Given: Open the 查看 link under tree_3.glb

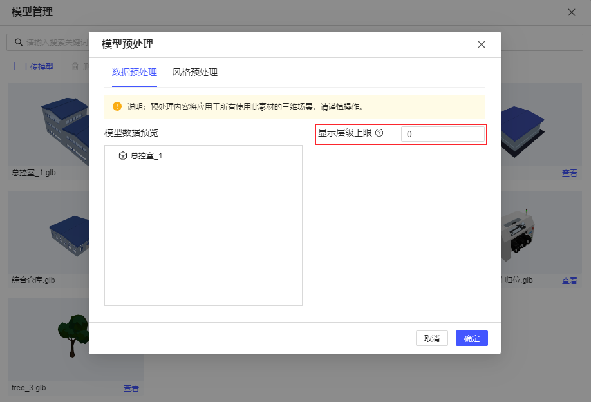Looking at the screenshot, I should click(x=131, y=387).
